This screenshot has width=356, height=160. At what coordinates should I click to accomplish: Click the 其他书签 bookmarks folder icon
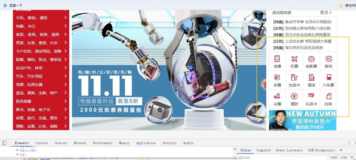point(341,5)
